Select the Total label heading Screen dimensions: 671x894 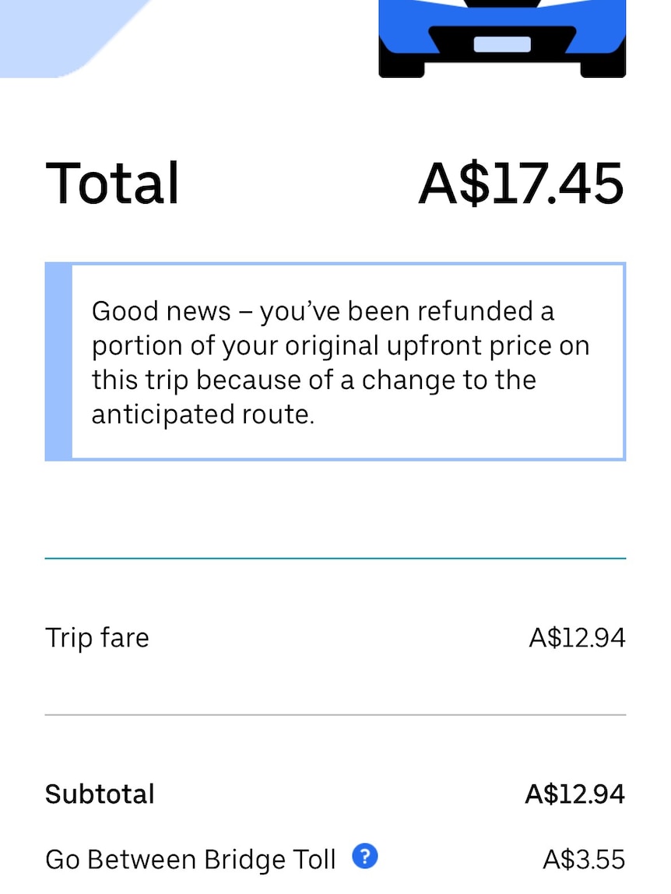pyautogui.click(x=112, y=183)
